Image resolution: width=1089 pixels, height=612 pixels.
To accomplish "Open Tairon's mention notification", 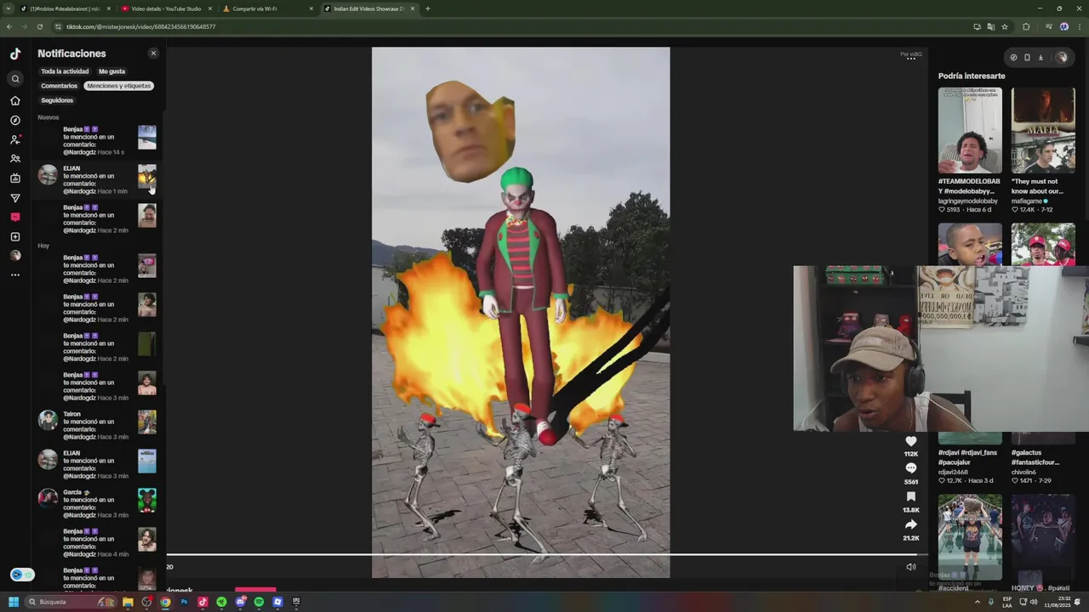I will click(x=97, y=425).
